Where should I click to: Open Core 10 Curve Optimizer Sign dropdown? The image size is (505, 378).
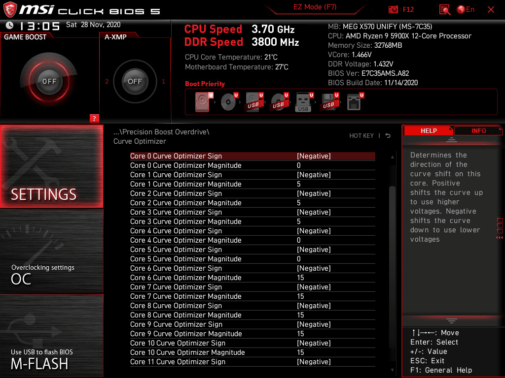(314, 343)
